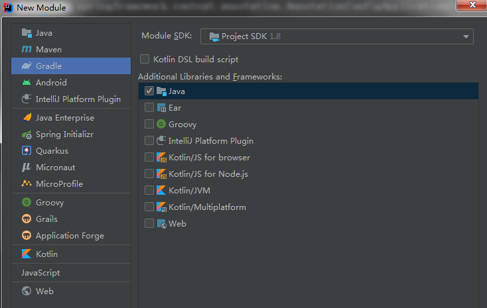Select Maven module type
The height and width of the screenshot is (308, 487).
point(71,49)
